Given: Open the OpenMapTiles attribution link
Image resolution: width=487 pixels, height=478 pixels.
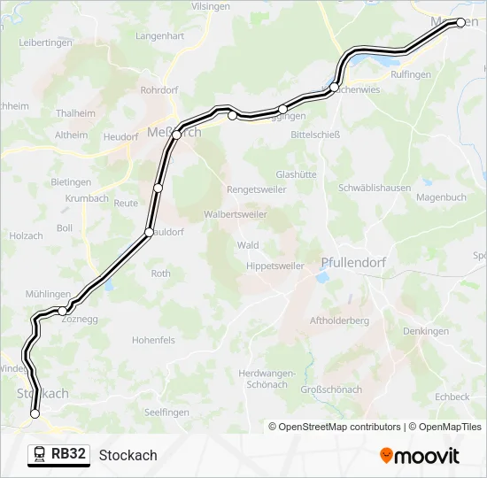Looking at the screenshot, I should [x=444, y=427].
